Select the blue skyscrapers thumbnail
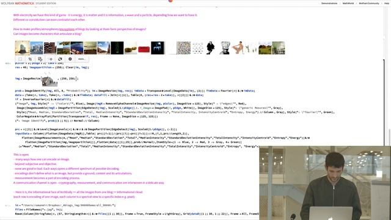This screenshot has height=220, width=391. 37,48
